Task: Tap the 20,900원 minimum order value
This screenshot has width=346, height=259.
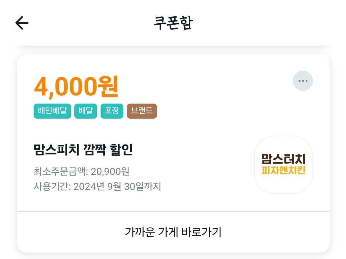Action: tap(110, 171)
